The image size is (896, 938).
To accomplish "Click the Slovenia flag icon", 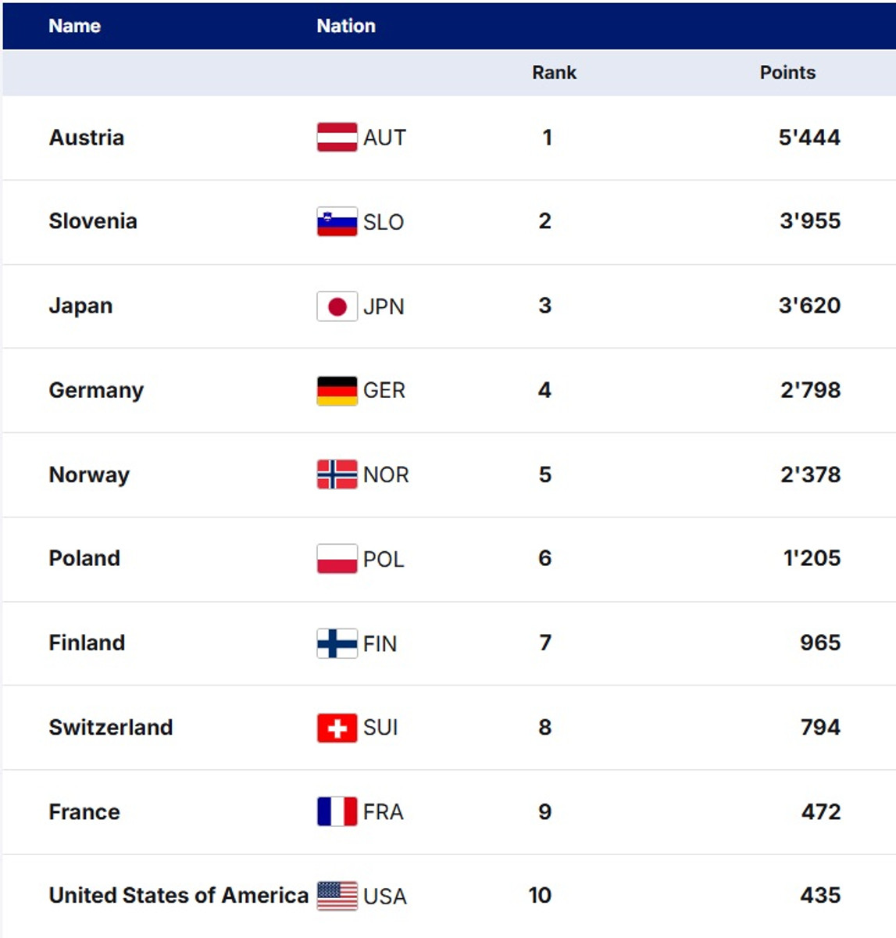I will pos(337,222).
